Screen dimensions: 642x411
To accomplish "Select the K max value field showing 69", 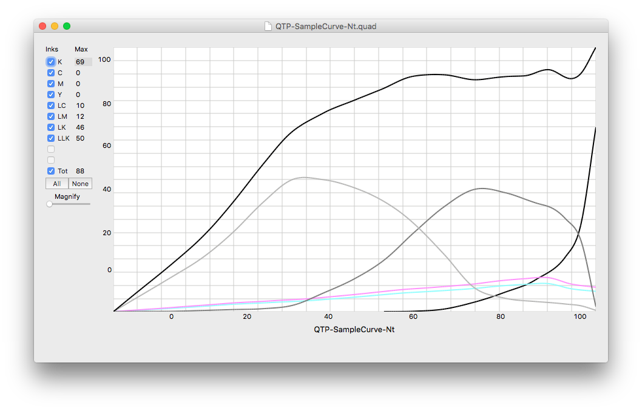I will click(x=83, y=62).
